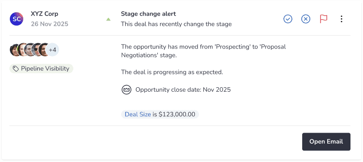This screenshot has height=162, width=363.
Task: Click the SC company avatar
Action: pos(17,19)
